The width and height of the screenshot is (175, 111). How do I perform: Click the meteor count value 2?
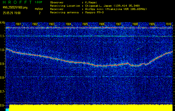[40, 13]
